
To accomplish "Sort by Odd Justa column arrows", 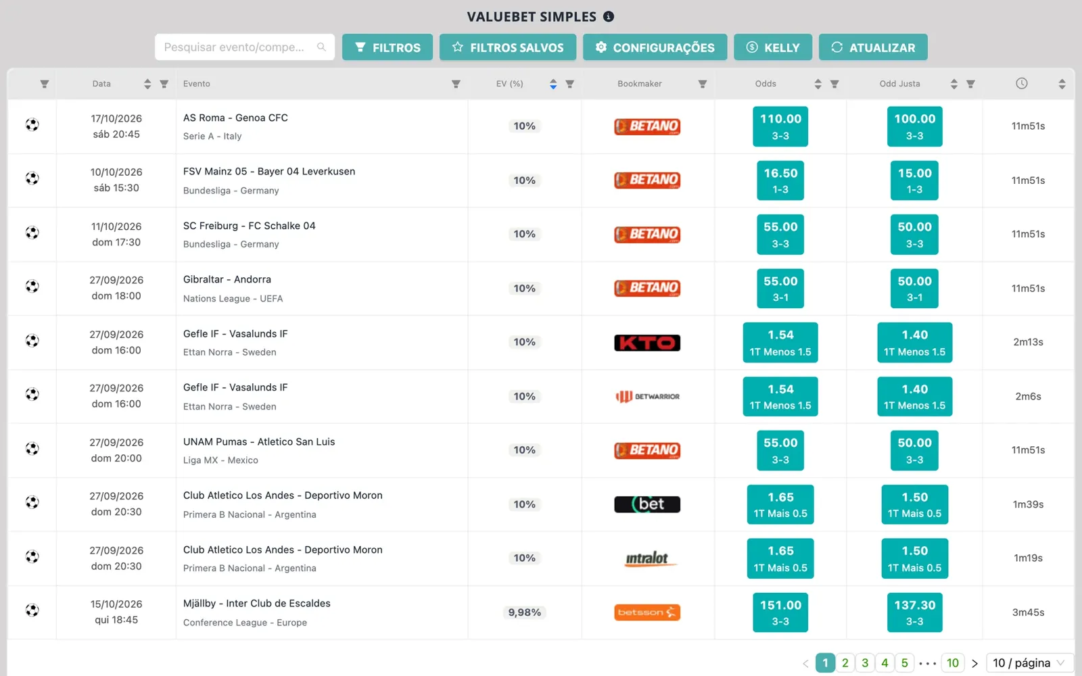I will click(x=954, y=84).
